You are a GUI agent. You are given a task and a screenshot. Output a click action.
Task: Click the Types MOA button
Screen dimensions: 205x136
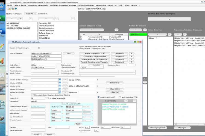(31, 14)
